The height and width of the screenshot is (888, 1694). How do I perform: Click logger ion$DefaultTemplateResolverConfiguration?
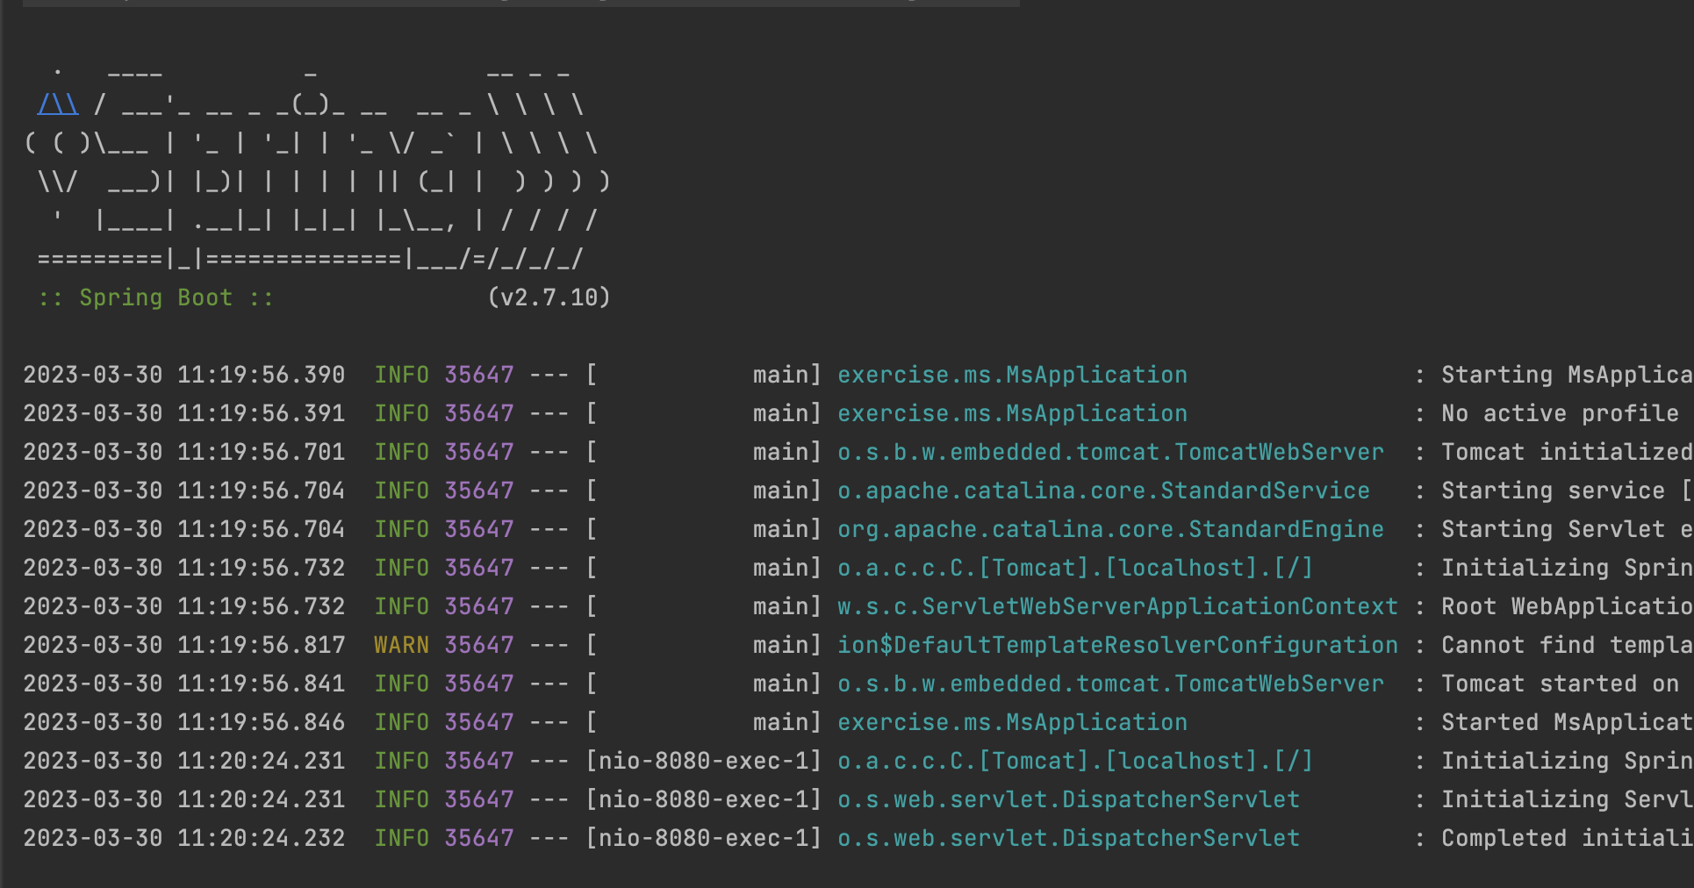(x=1117, y=645)
